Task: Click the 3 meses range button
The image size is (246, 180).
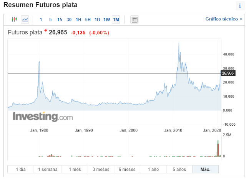Action: click(x=100, y=169)
